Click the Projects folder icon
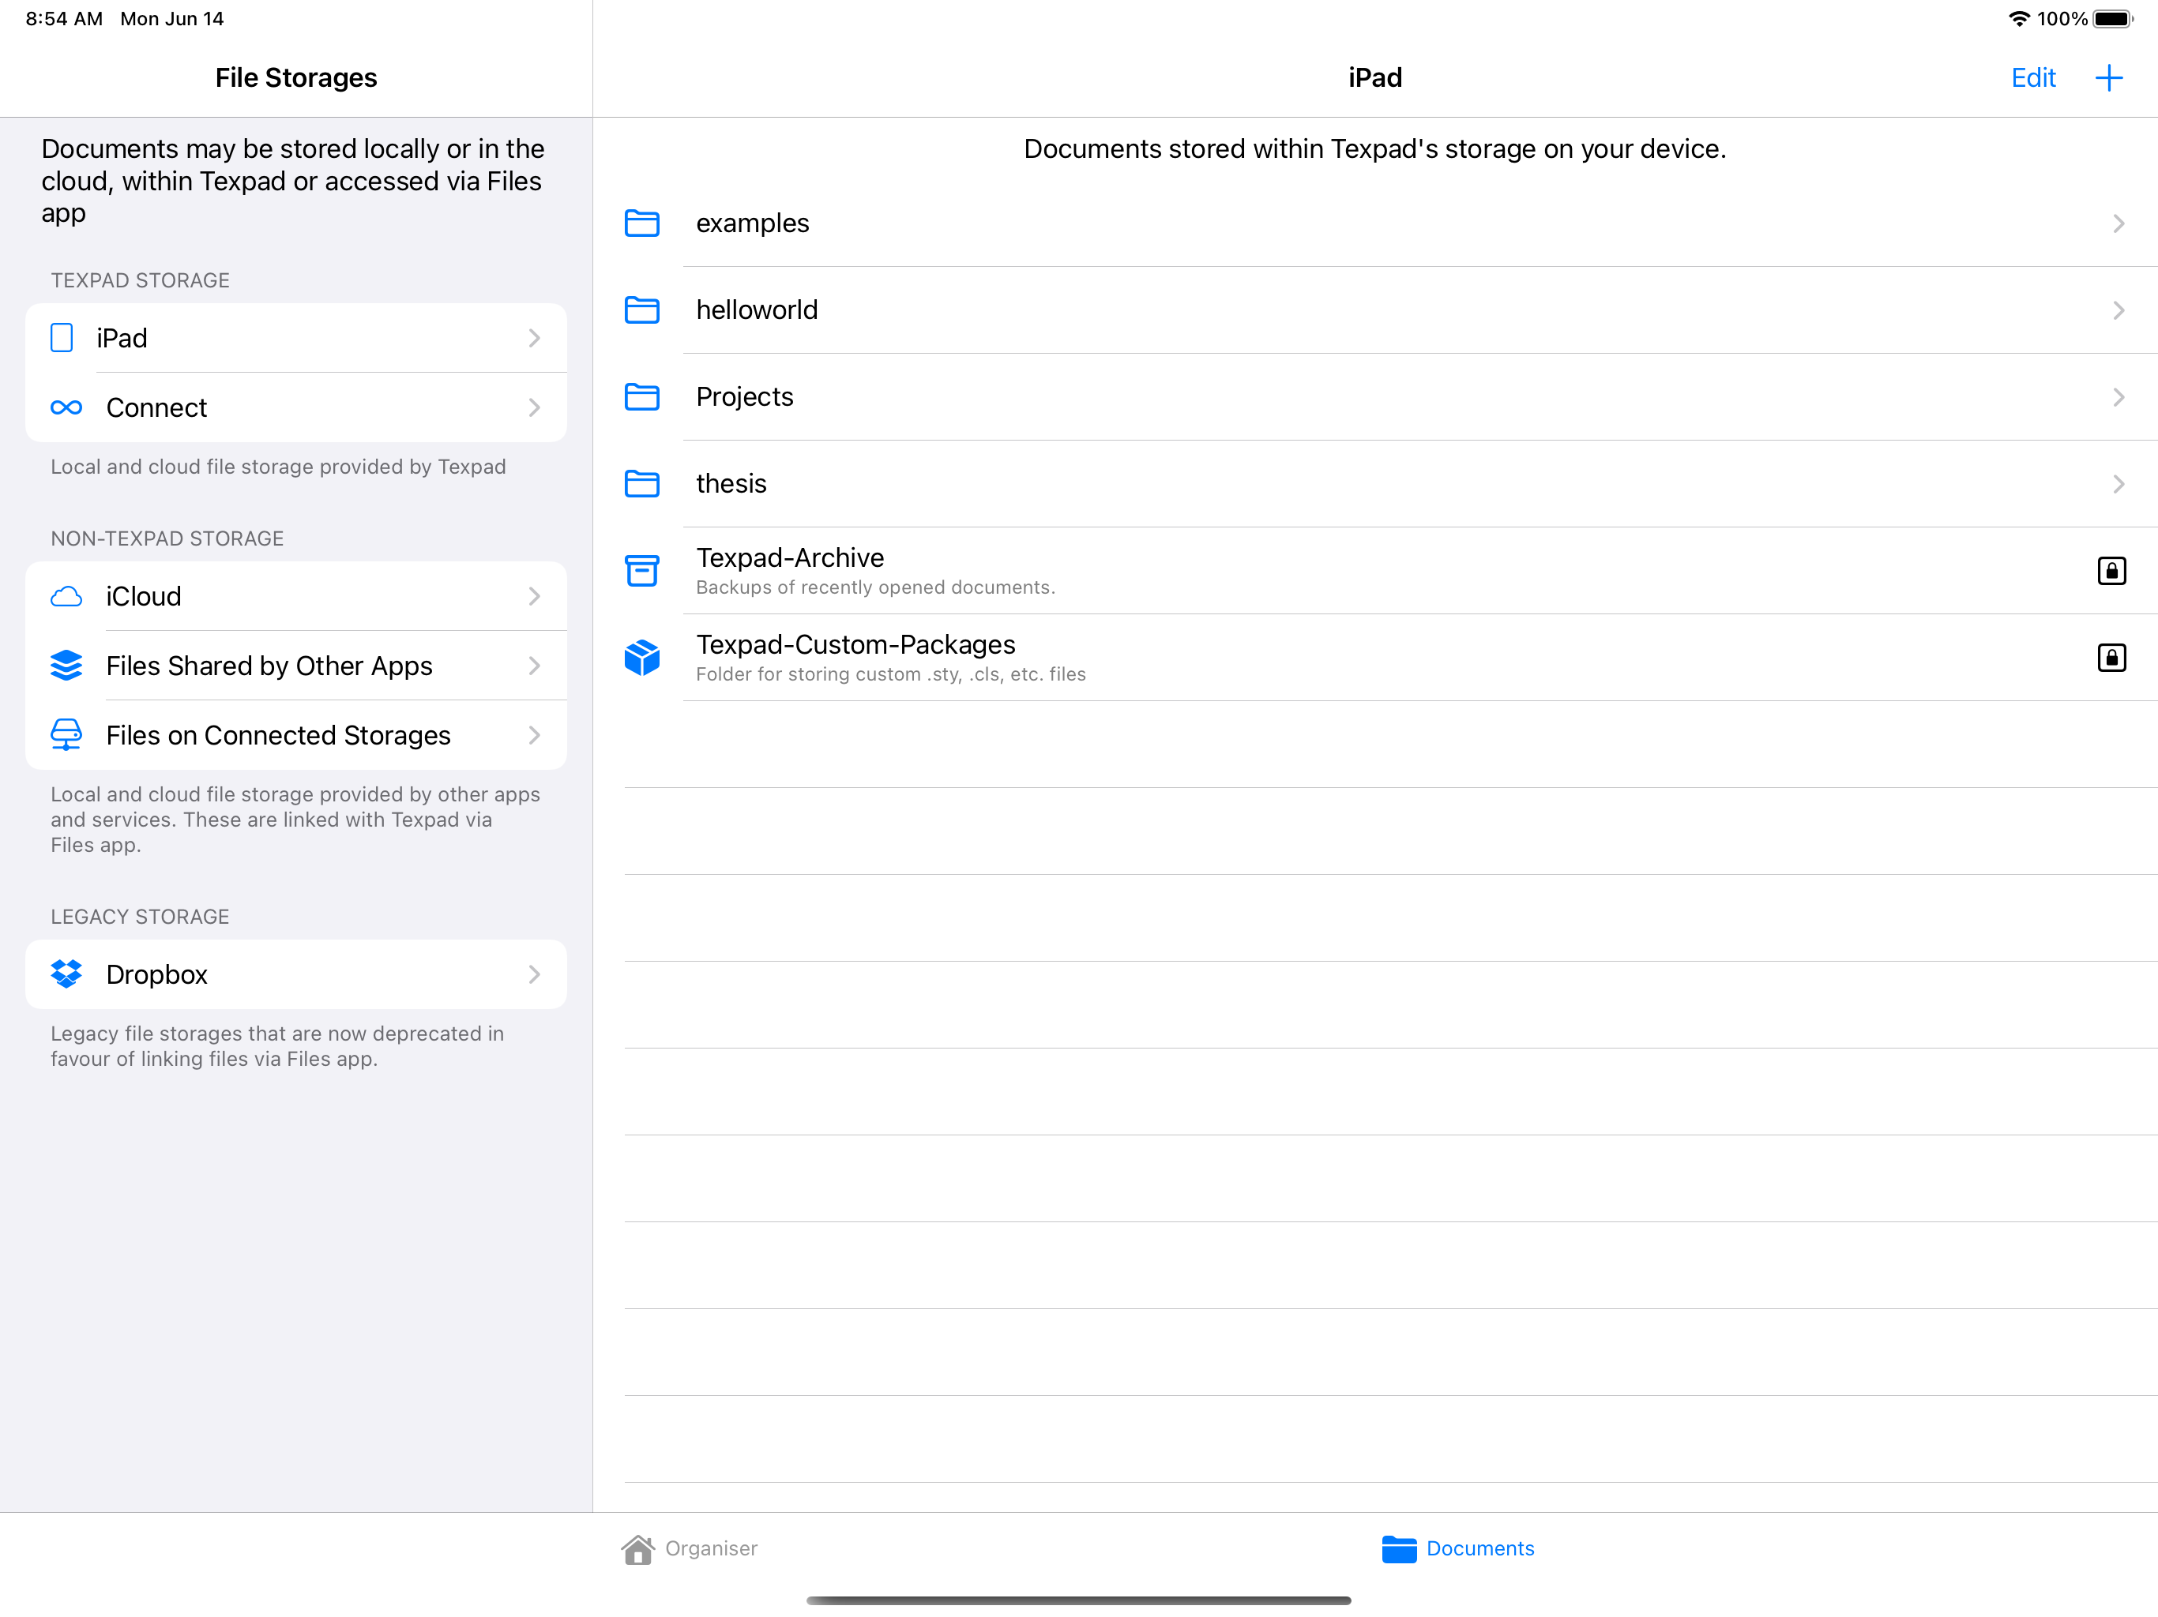 coord(642,397)
